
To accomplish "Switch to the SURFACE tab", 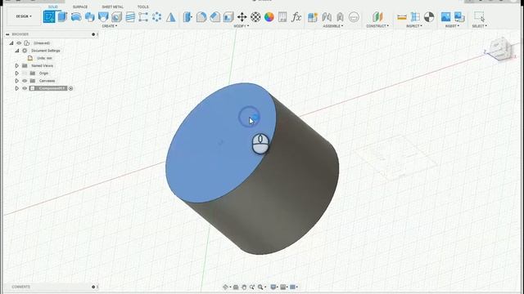I will tap(80, 7).
